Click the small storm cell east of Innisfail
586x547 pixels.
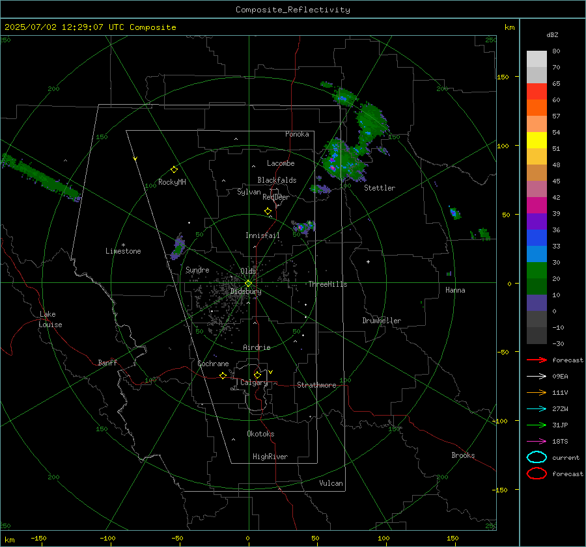tap(303, 228)
